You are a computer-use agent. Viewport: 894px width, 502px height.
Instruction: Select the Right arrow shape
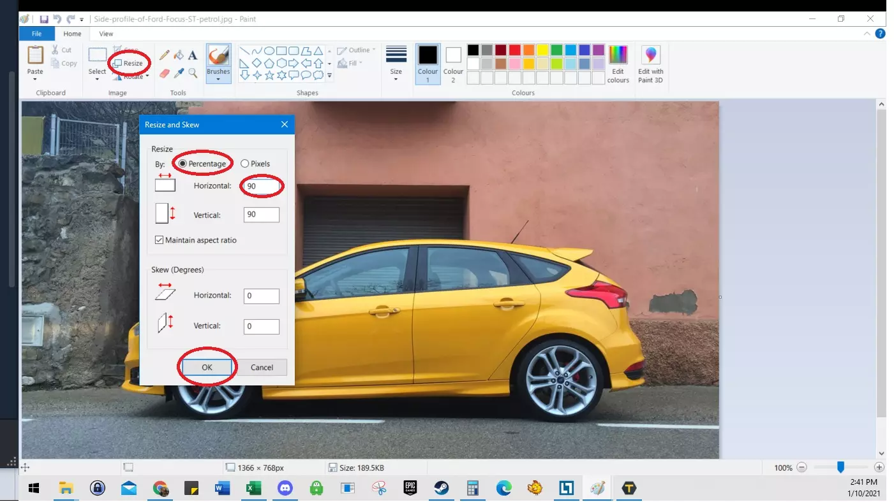pyautogui.click(x=294, y=63)
